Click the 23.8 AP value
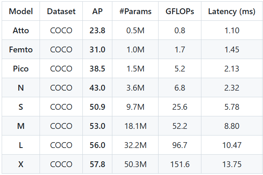The width and height of the screenshot is (263, 175). pos(97,30)
